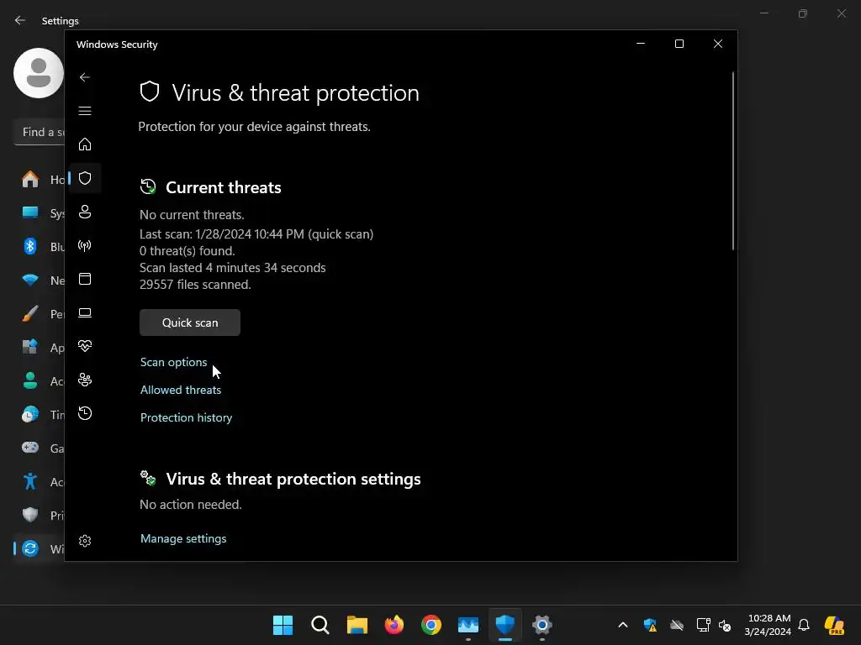861x645 pixels.
Task: Select System icon in Settings sidebar
Action: 30,212
